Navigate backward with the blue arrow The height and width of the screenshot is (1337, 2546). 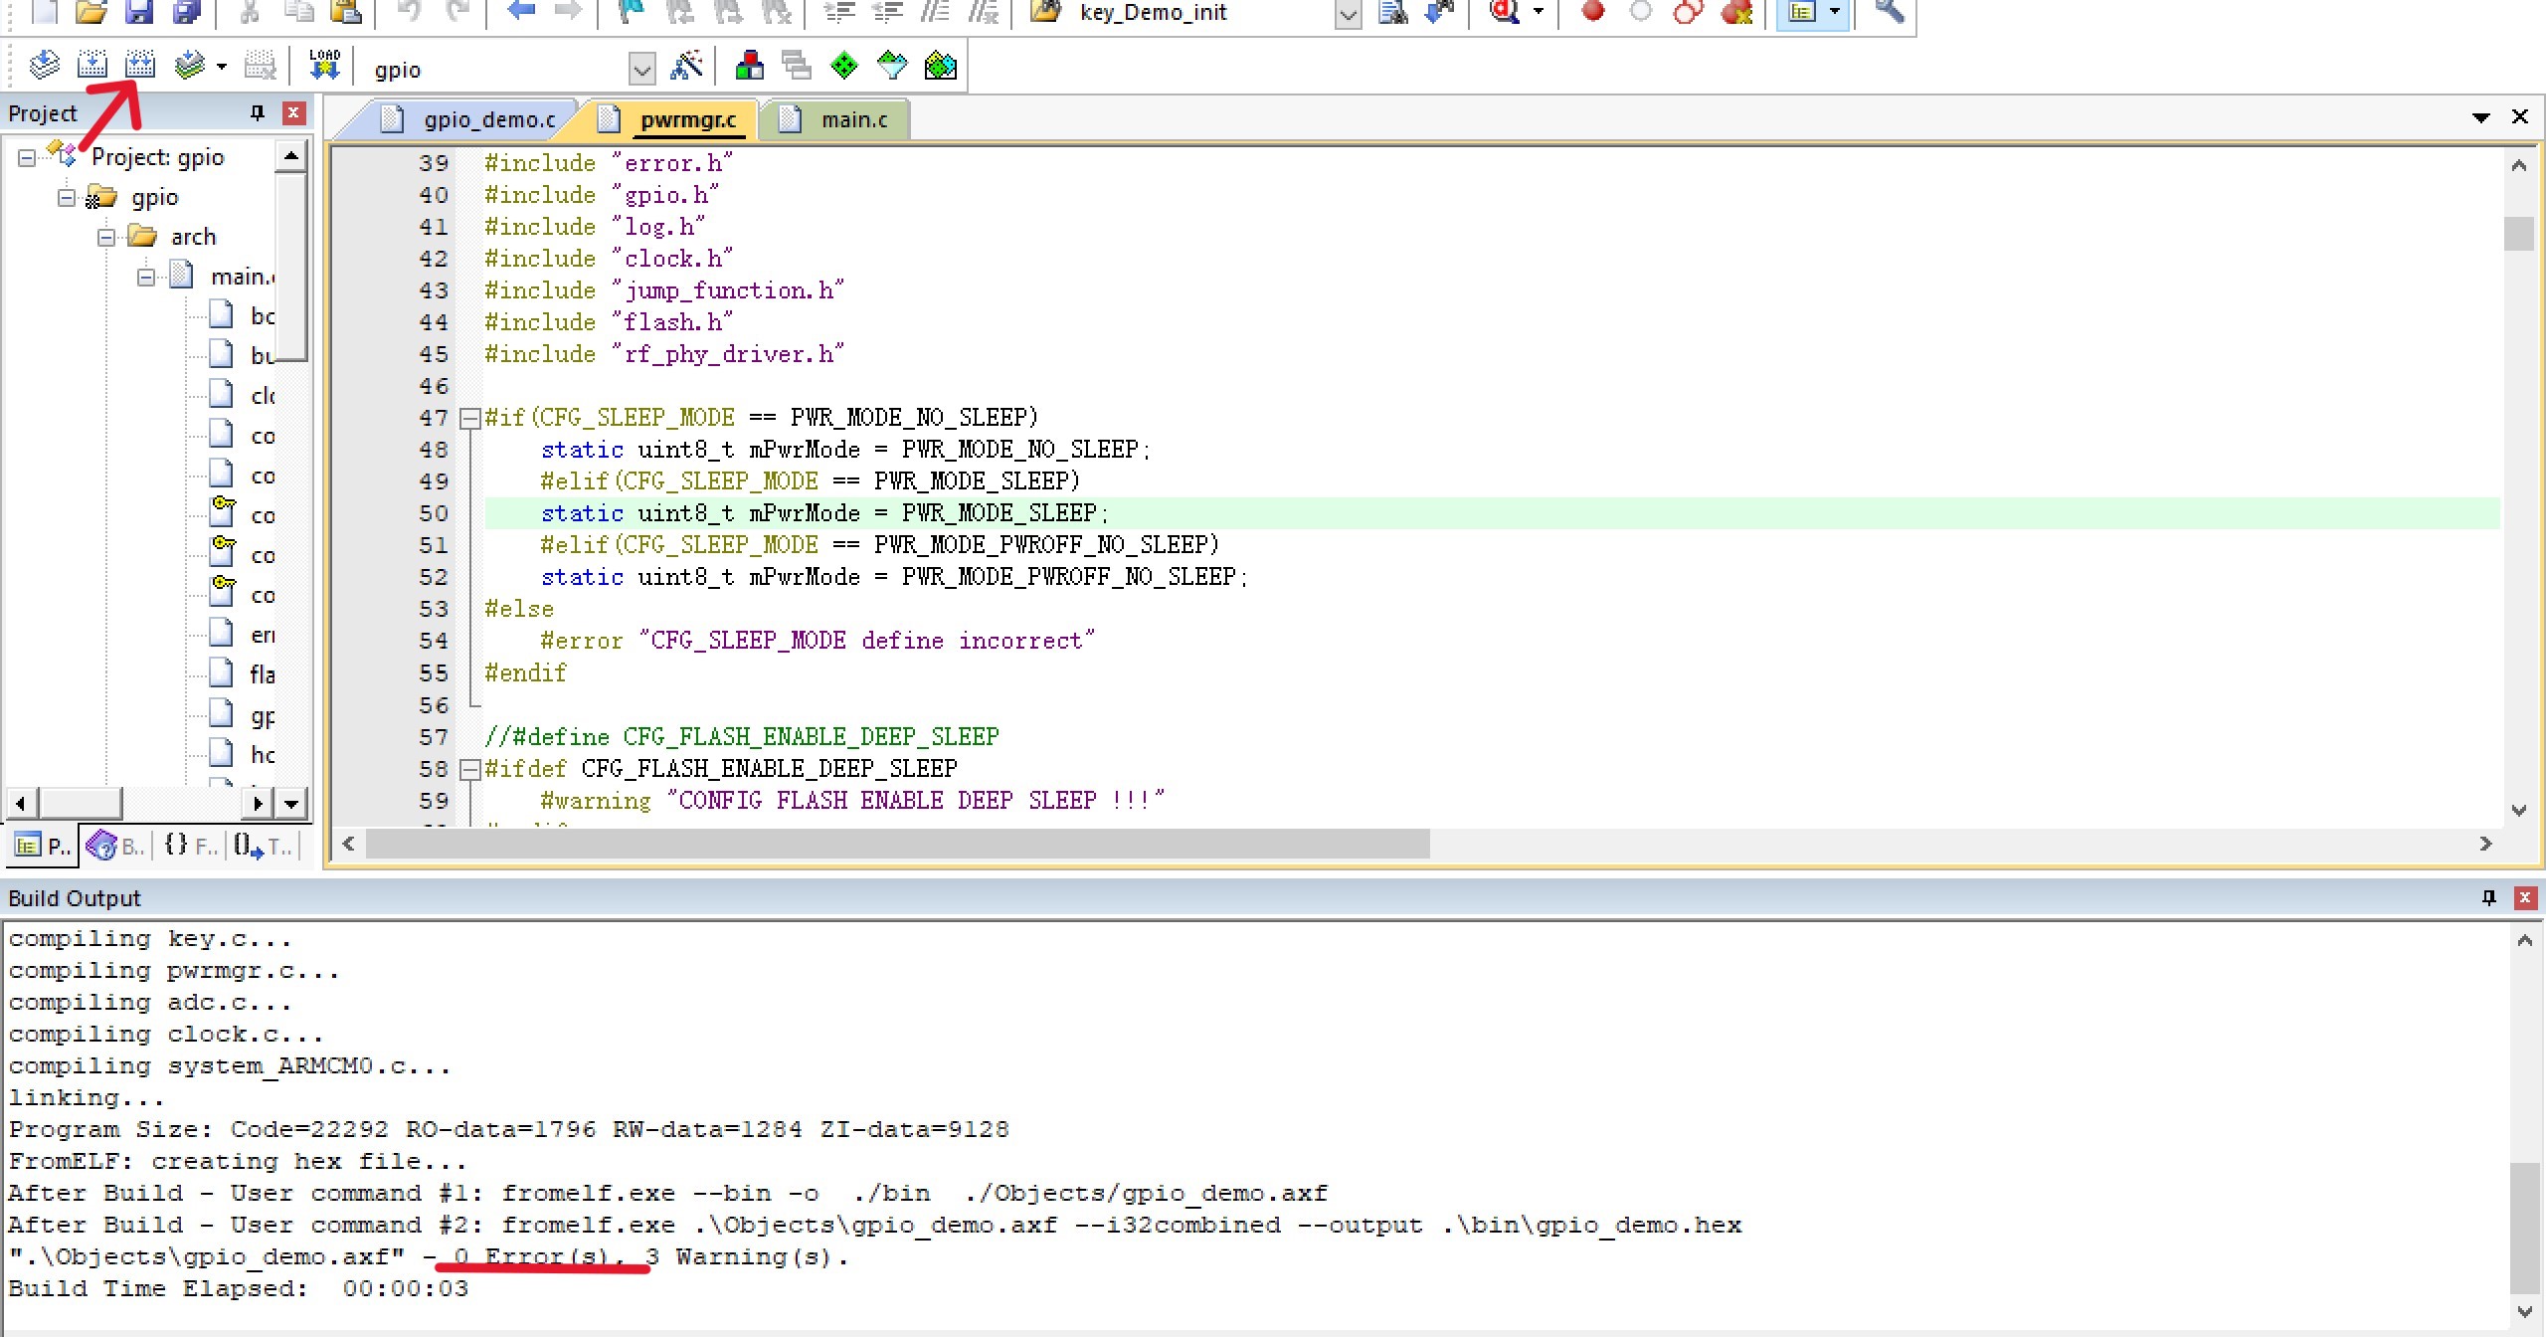coord(520,12)
